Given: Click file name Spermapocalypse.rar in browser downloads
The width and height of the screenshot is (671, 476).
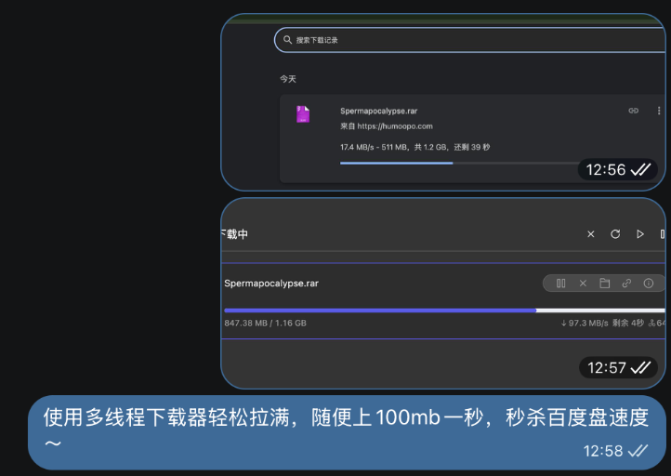Looking at the screenshot, I should click(x=379, y=111).
